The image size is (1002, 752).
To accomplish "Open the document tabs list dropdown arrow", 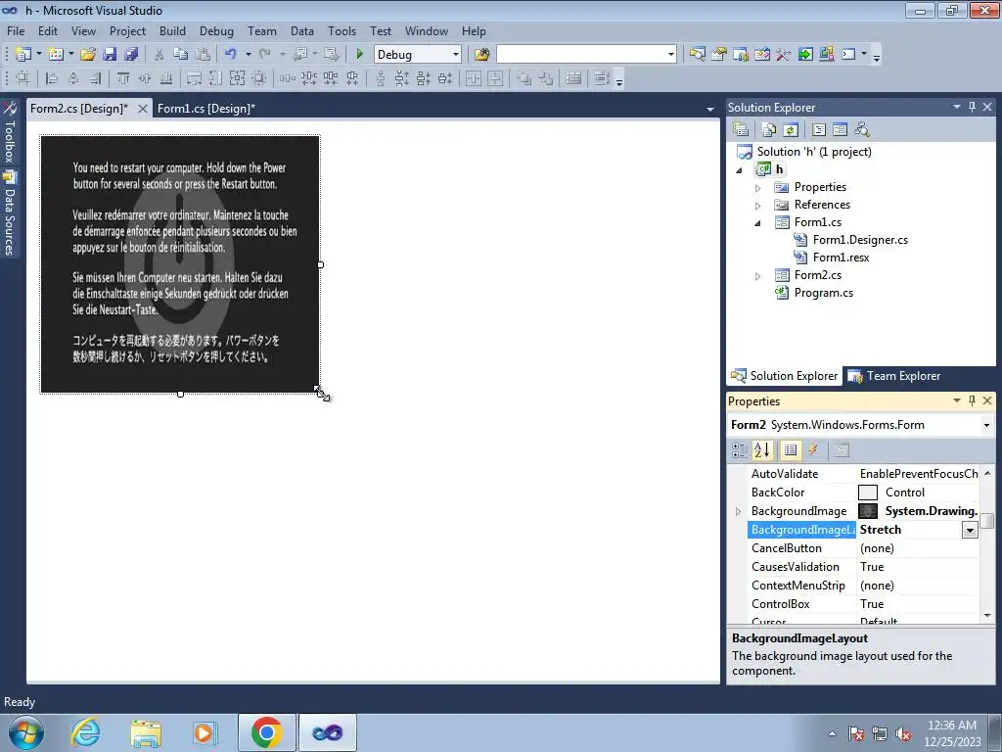I will (x=710, y=110).
